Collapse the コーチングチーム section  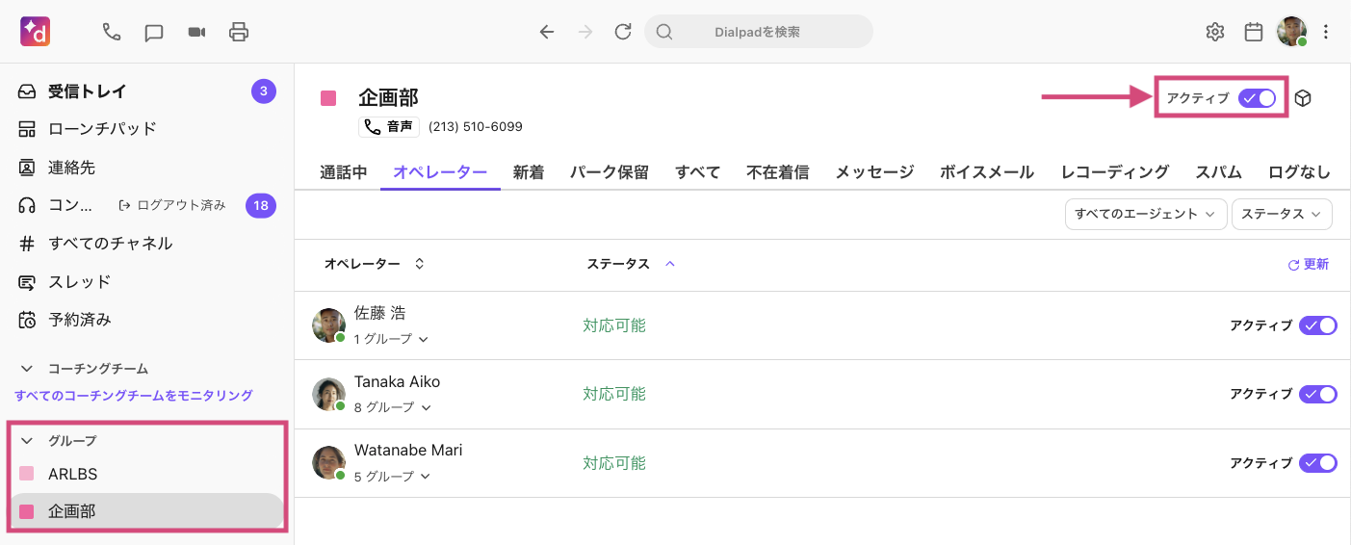27,369
